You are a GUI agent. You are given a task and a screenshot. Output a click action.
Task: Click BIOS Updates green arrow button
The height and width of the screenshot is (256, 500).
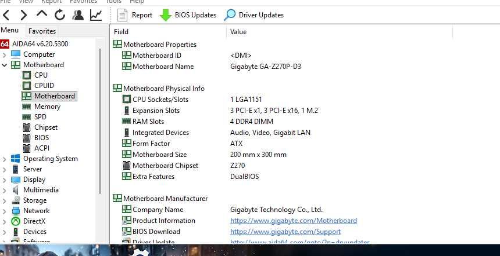tap(188, 15)
